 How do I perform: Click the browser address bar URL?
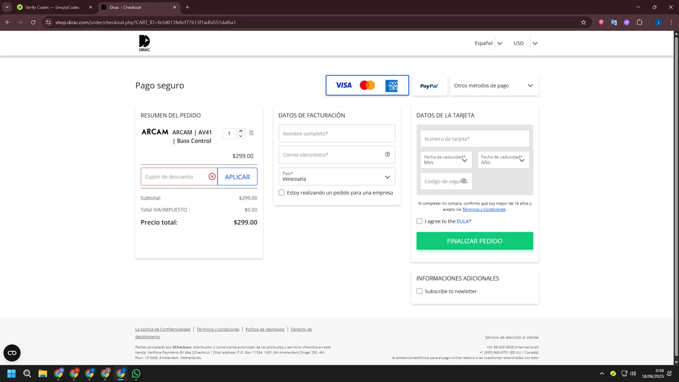point(145,22)
